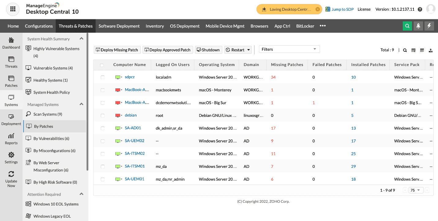Open the Configurations tab

[x=39, y=26]
